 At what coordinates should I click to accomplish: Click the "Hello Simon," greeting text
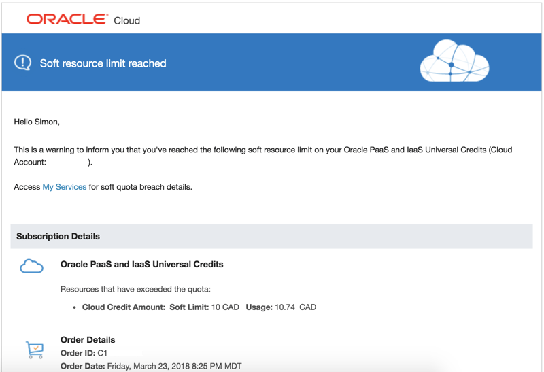37,122
